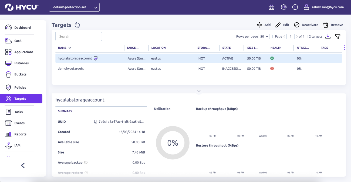The height and width of the screenshot is (182, 351).
Task: Select the demohycutargets row
Action: (71, 69)
